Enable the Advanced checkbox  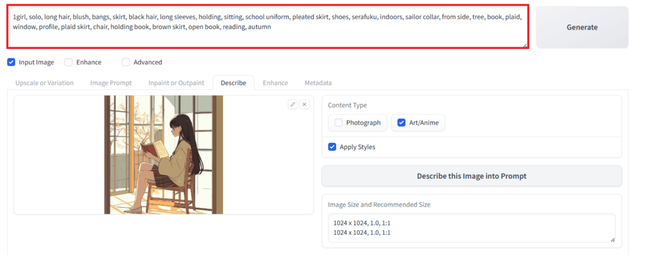pyautogui.click(x=126, y=62)
